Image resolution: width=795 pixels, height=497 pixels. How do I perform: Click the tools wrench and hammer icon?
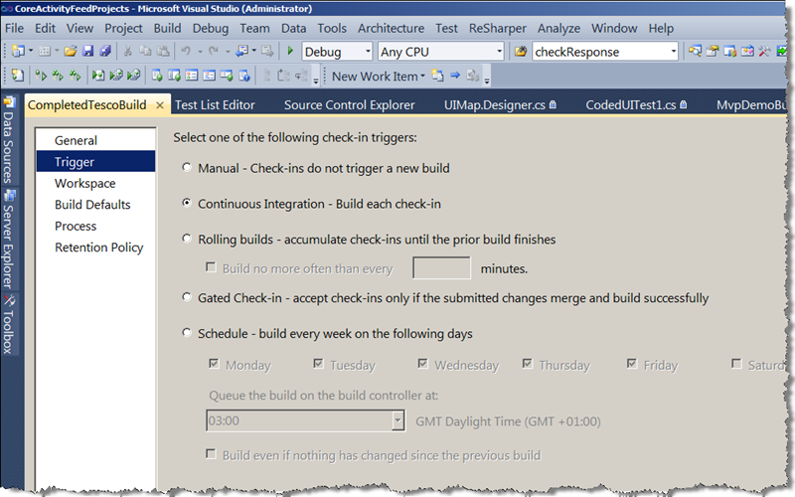coord(764,51)
